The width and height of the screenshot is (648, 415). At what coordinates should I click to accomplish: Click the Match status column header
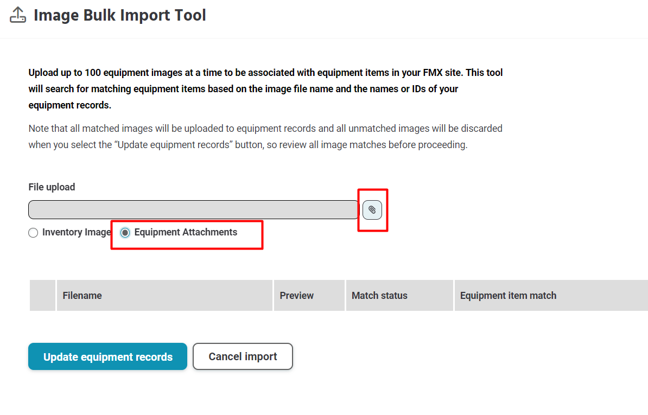click(379, 296)
